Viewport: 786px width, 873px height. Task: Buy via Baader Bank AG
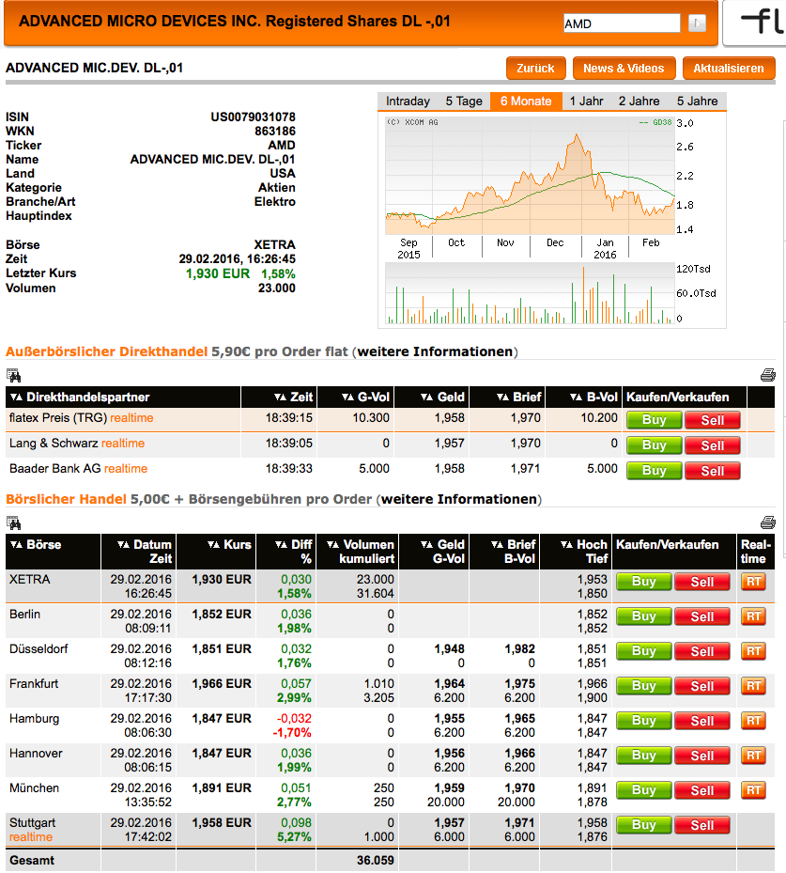(655, 471)
